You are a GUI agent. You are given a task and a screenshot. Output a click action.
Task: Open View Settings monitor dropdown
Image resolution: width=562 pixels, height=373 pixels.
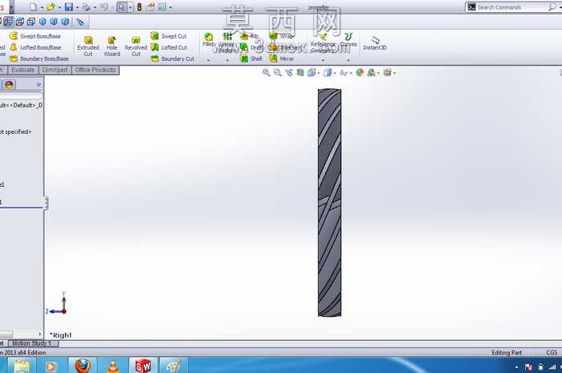pos(389,73)
